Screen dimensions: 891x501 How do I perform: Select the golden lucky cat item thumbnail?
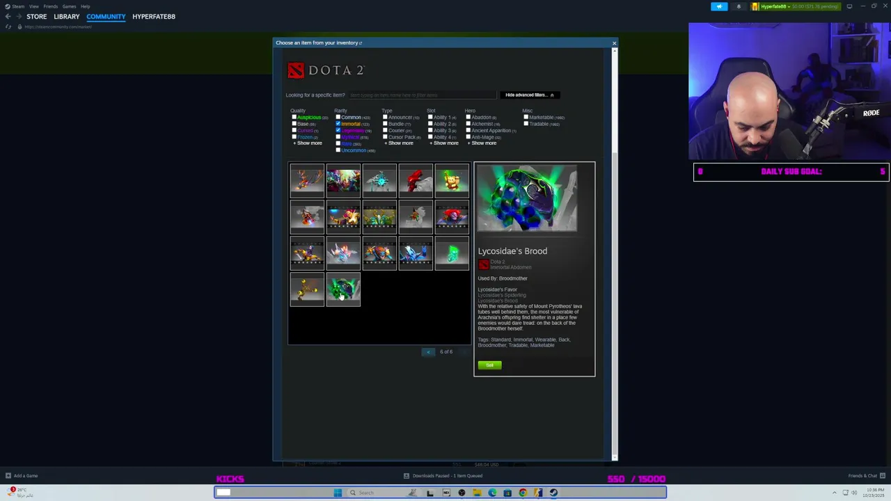click(452, 180)
